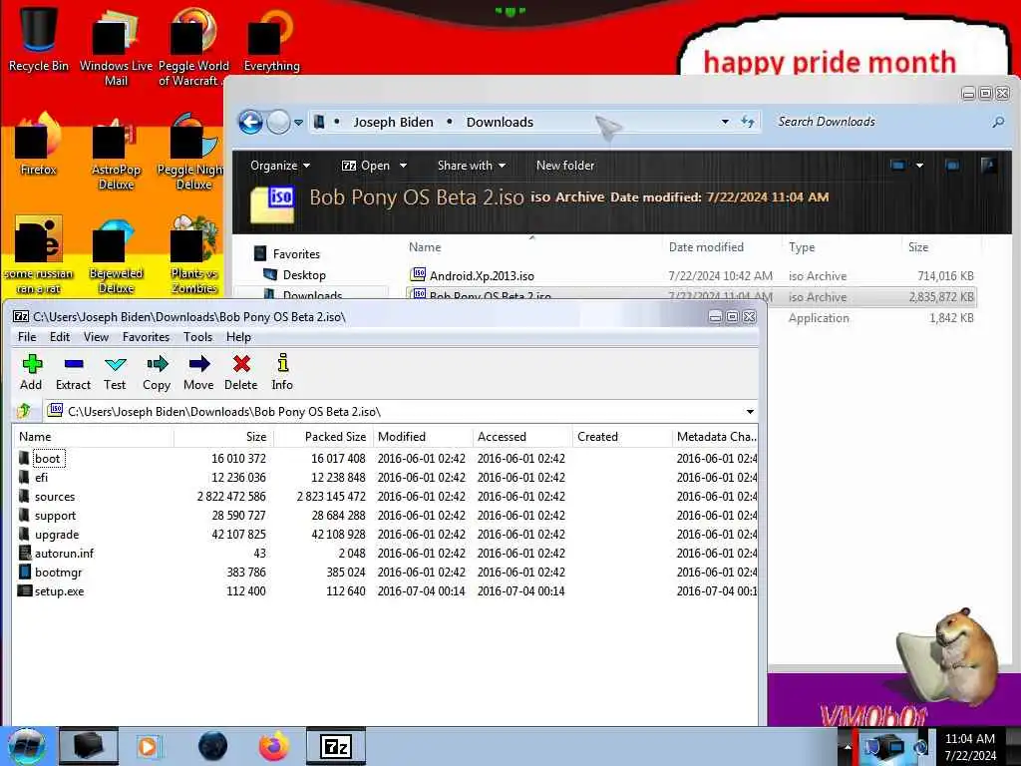Click the change view icon

point(898,166)
